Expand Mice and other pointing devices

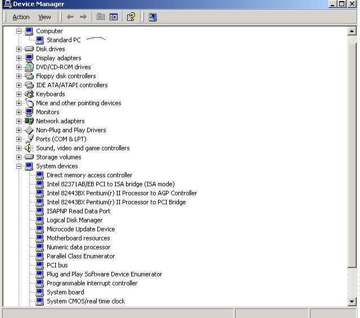click(x=19, y=103)
